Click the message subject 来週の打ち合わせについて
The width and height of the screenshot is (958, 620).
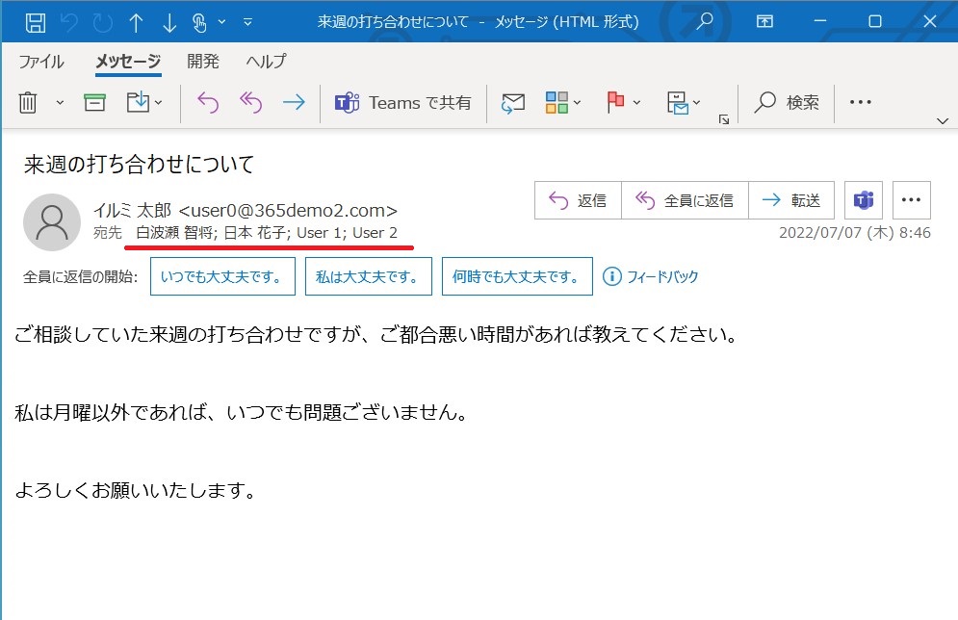[140, 165]
